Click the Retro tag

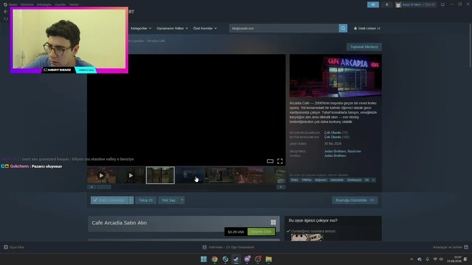tap(294, 180)
